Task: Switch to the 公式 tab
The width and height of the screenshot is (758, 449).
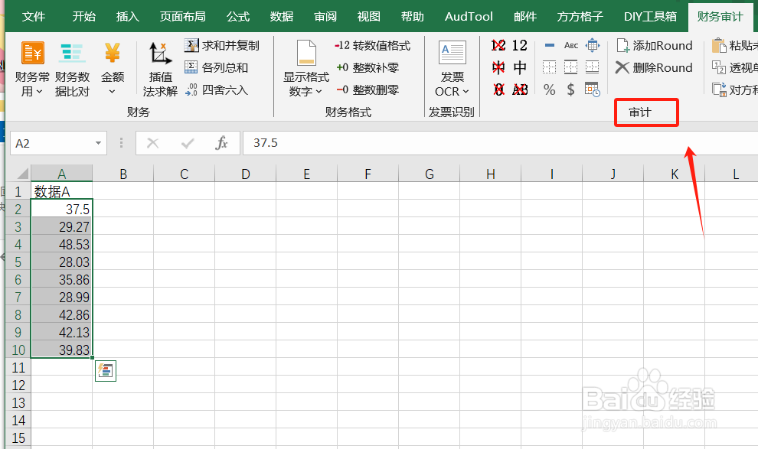Action: pos(238,16)
